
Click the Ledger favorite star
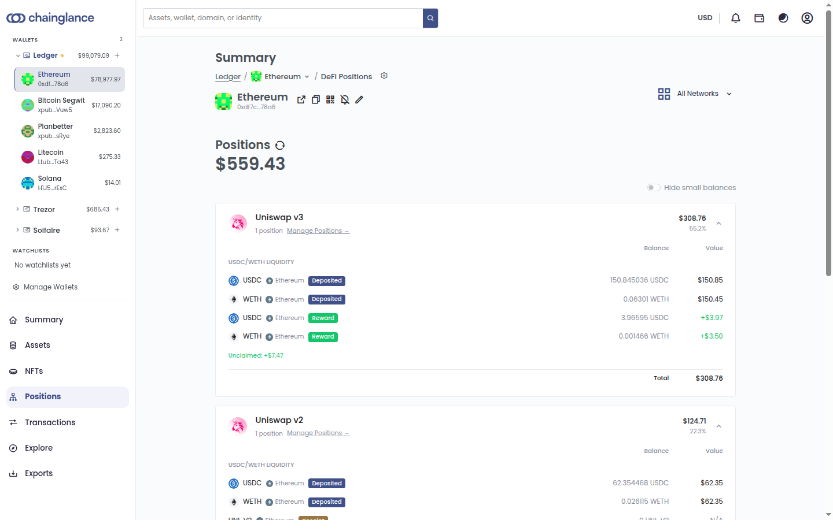[62, 55]
